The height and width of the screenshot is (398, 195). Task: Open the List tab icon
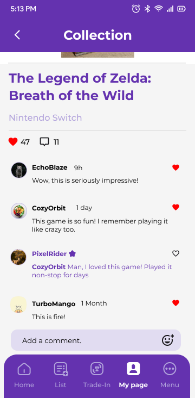pyautogui.click(x=61, y=369)
